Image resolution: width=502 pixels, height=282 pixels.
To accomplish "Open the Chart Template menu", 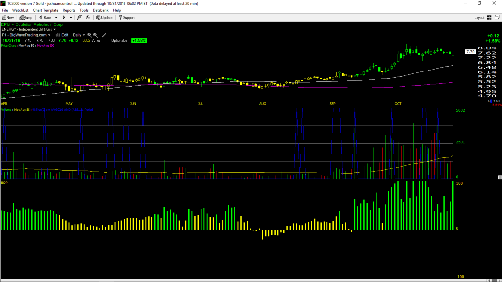I will tap(46, 10).
